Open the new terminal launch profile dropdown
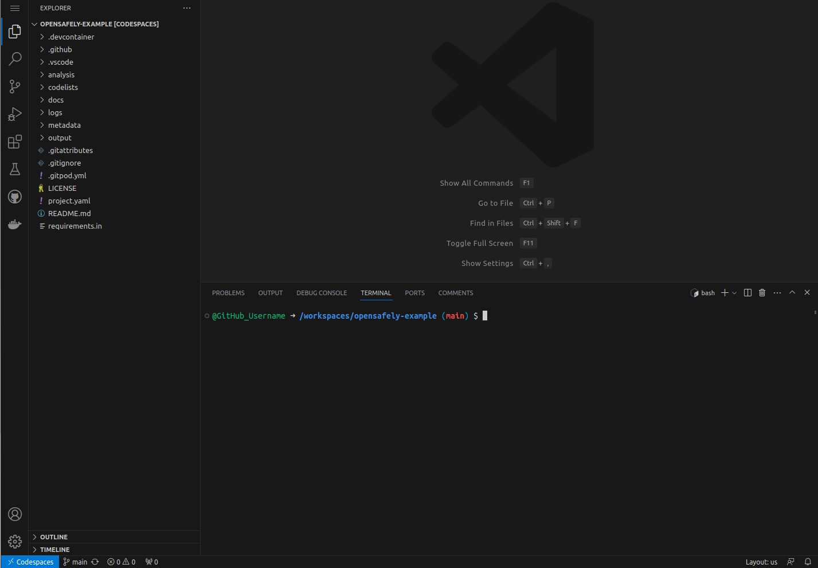The width and height of the screenshot is (818, 568). pyautogui.click(x=734, y=293)
